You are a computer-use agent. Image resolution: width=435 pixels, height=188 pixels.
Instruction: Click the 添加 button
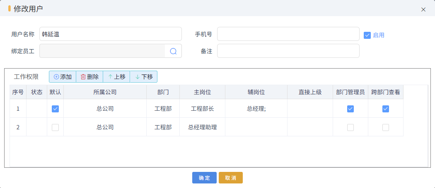(x=63, y=77)
